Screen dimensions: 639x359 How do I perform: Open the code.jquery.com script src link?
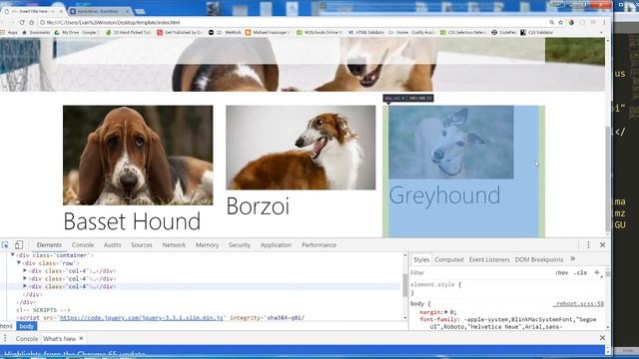pyautogui.click(x=142, y=317)
